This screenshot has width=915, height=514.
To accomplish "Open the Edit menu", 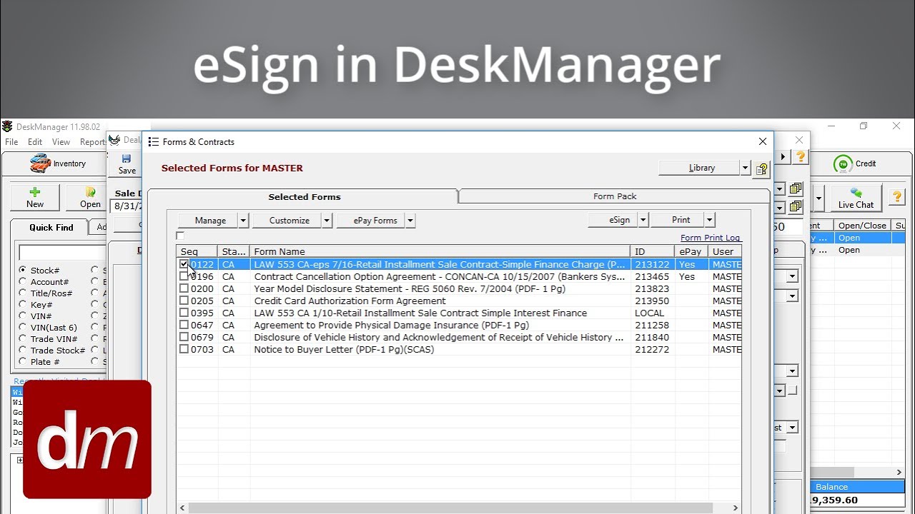I will coord(35,142).
